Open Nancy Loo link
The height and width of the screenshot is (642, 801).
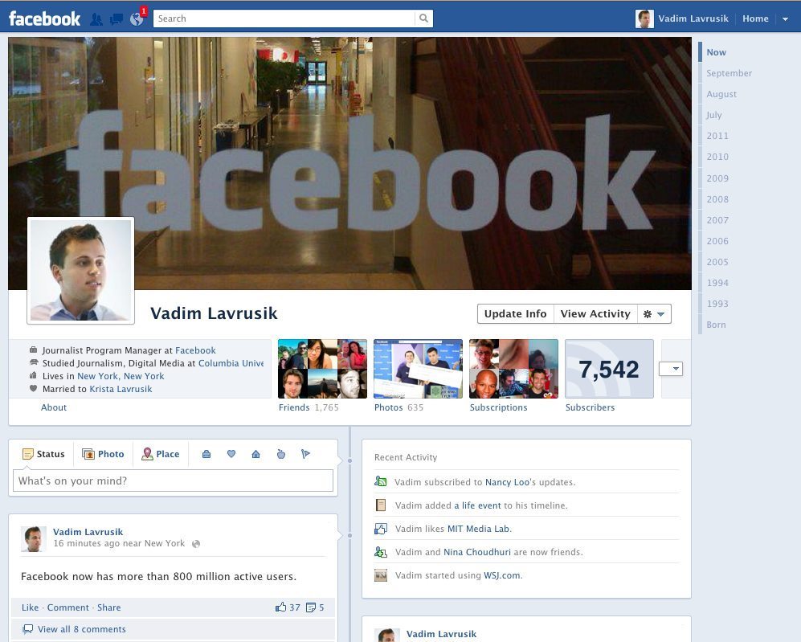(x=507, y=482)
